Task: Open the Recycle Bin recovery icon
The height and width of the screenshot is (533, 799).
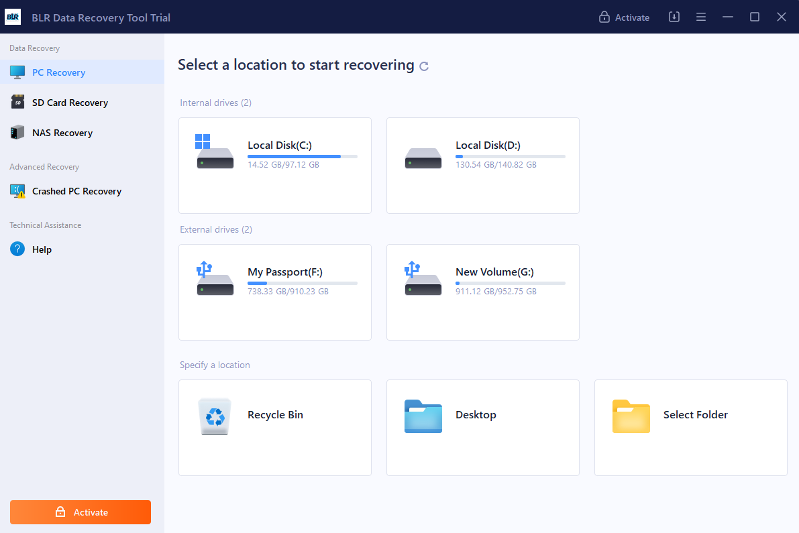Action: click(215, 417)
